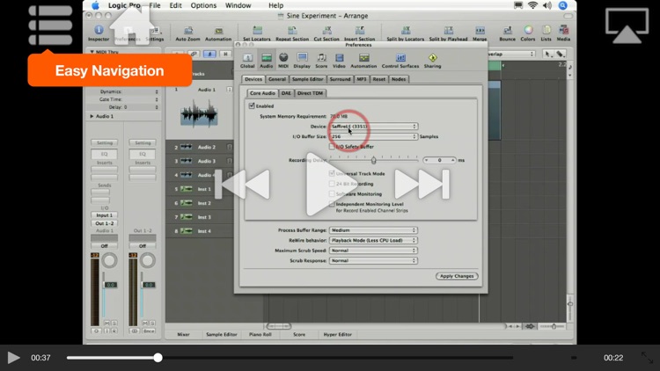660x371 pixels.
Task: Toggle Software Monitoring checkbox
Action: tap(332, 194)
